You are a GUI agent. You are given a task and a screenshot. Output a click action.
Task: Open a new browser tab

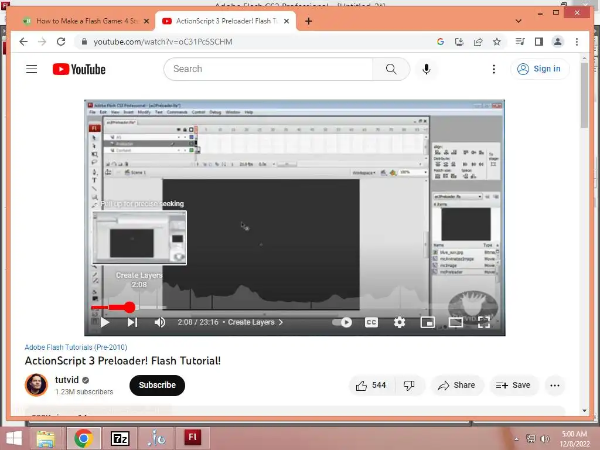click(x=309, y=21)
